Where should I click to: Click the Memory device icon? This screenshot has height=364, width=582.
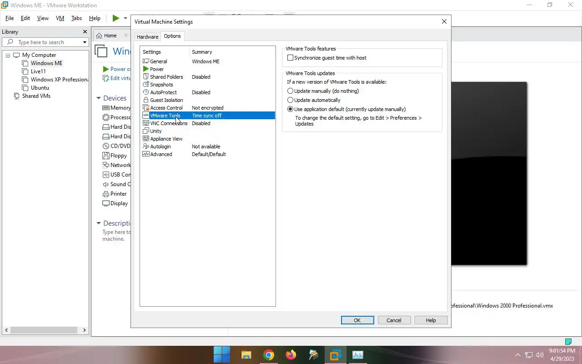pyautogui.click(x=106, y=108)
